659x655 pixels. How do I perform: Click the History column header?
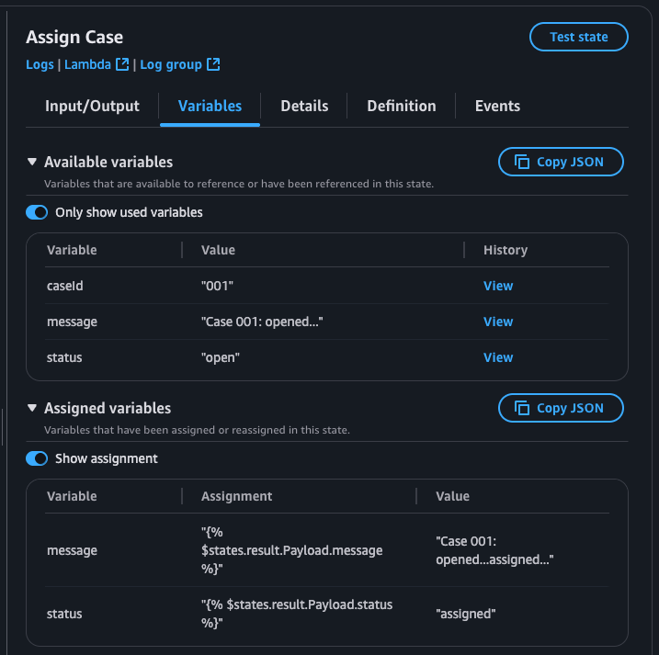[x=506, y=250]
